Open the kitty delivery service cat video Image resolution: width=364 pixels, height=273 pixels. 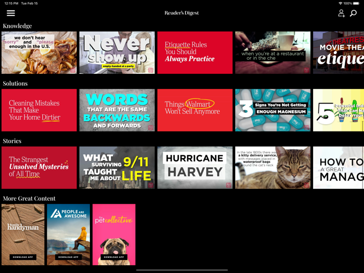(273, 167)
